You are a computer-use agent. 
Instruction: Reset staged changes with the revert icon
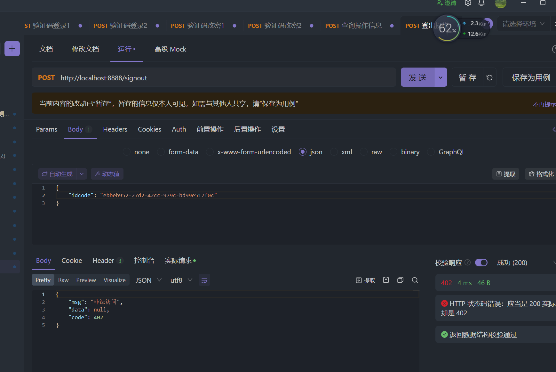(489, 77)
